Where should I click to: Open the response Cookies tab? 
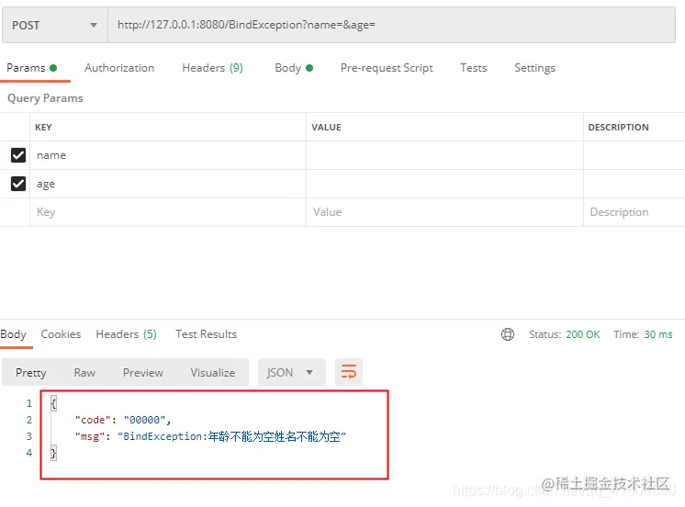(x=61, y=334)
